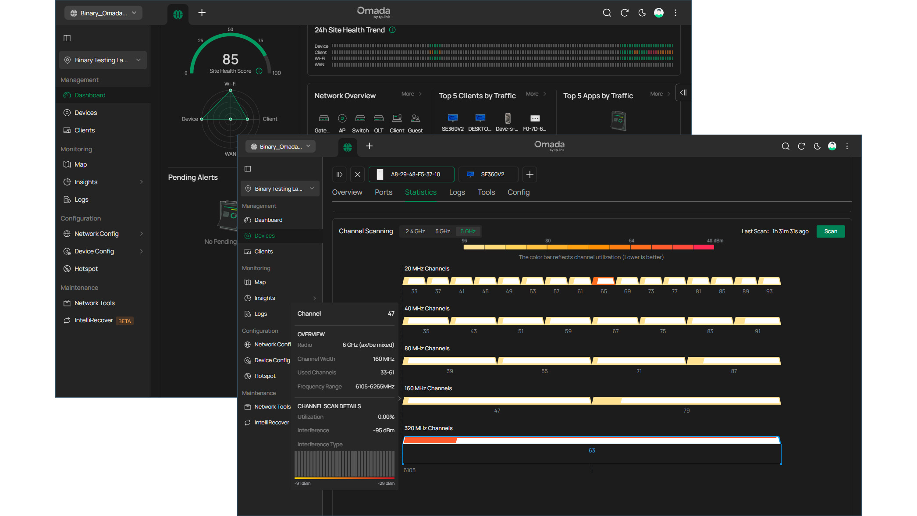The height and width of the screenshot is (516, 917).
Task: Open Binary Testing La... site dropdown front window
Action: 280,189
